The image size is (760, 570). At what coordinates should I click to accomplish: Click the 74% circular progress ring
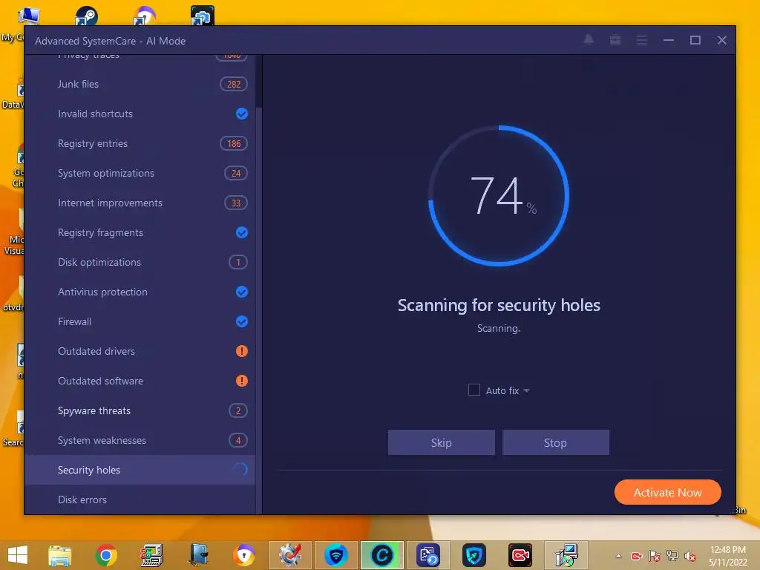tap(499, 196)
